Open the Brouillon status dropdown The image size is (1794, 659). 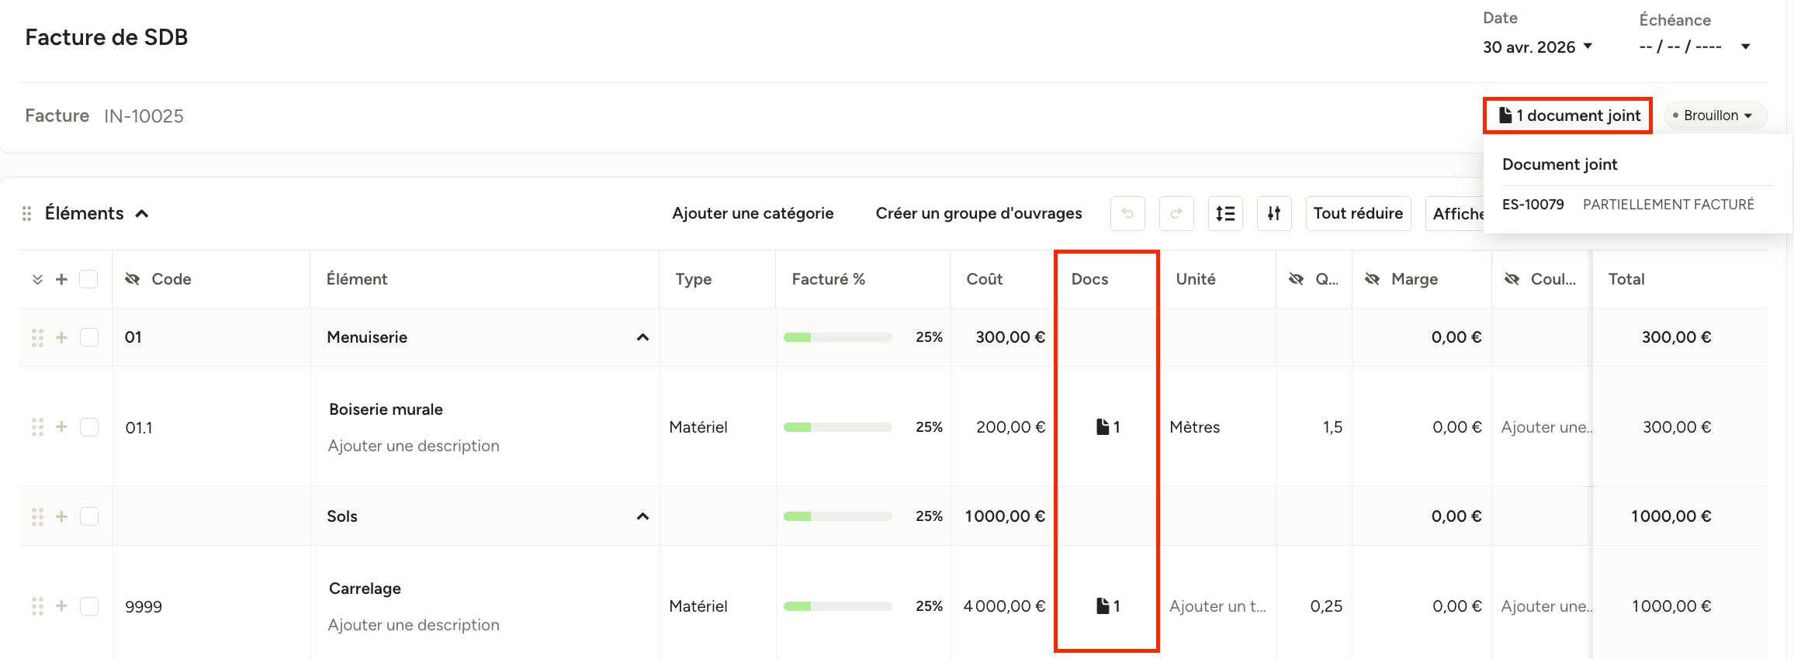1715,116
